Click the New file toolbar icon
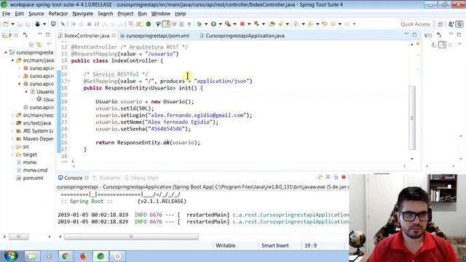 (x=6, y=24)
